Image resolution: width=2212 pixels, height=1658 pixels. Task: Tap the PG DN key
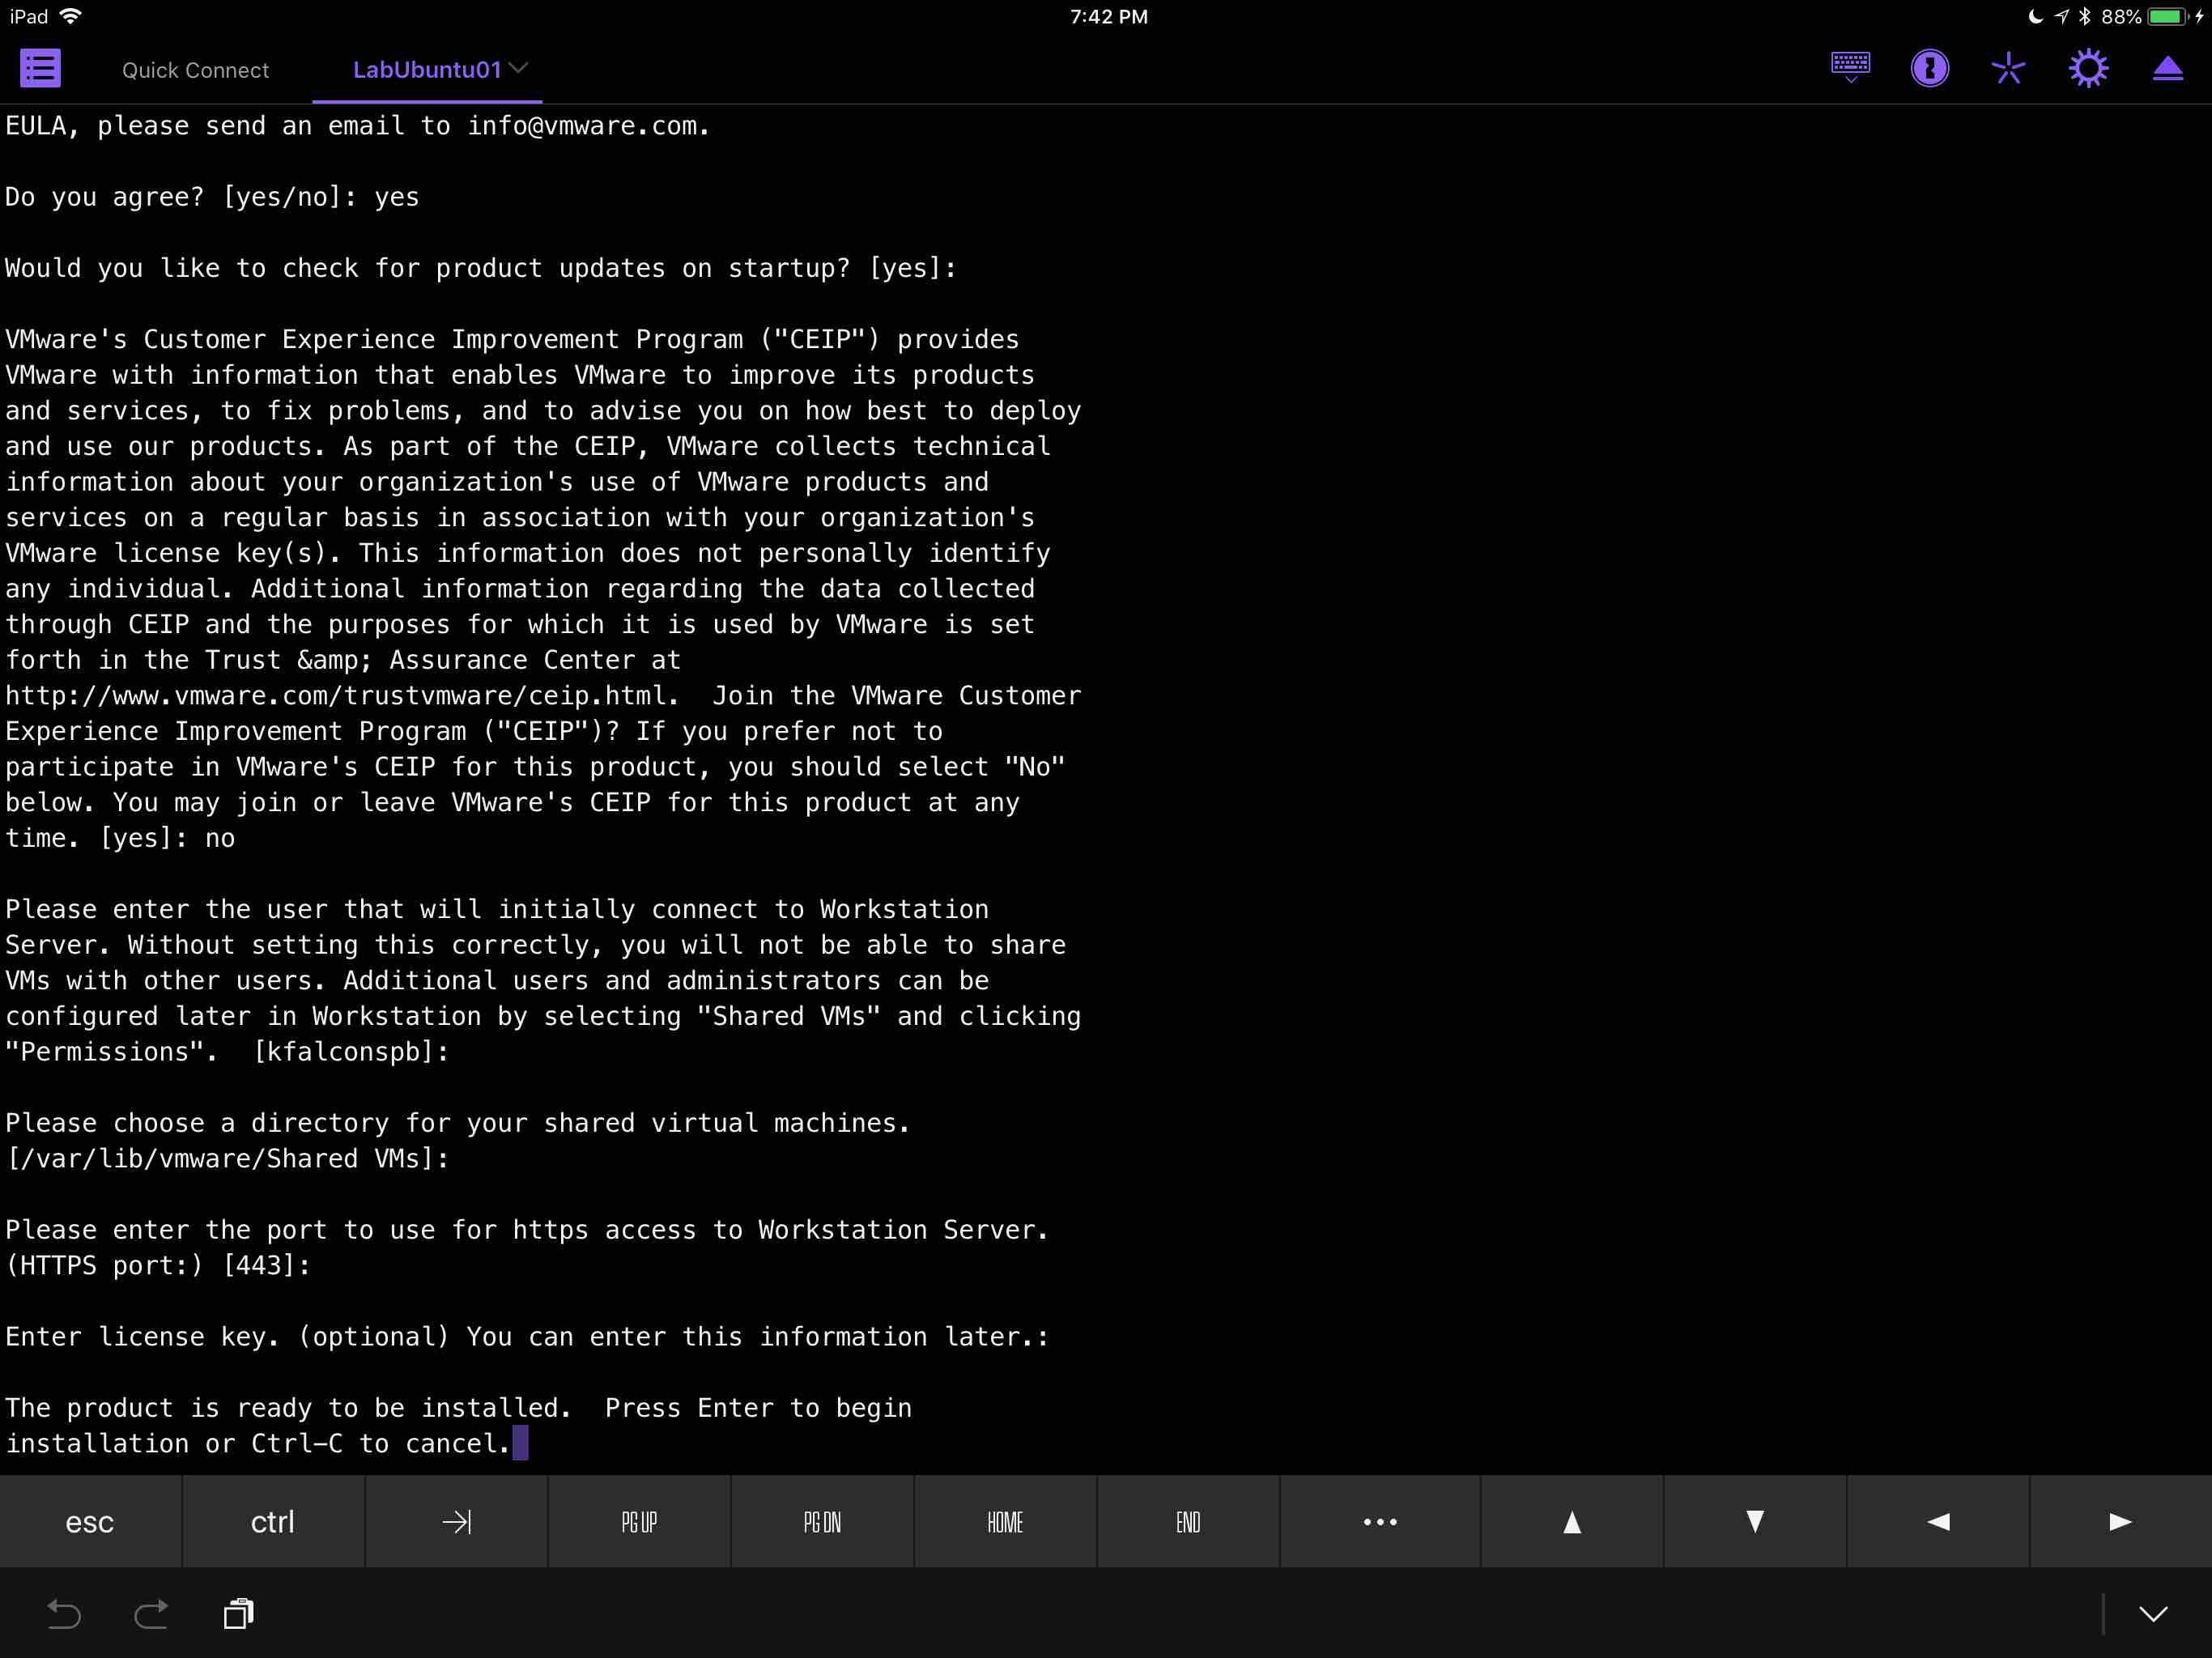[x=822, y=1521]
